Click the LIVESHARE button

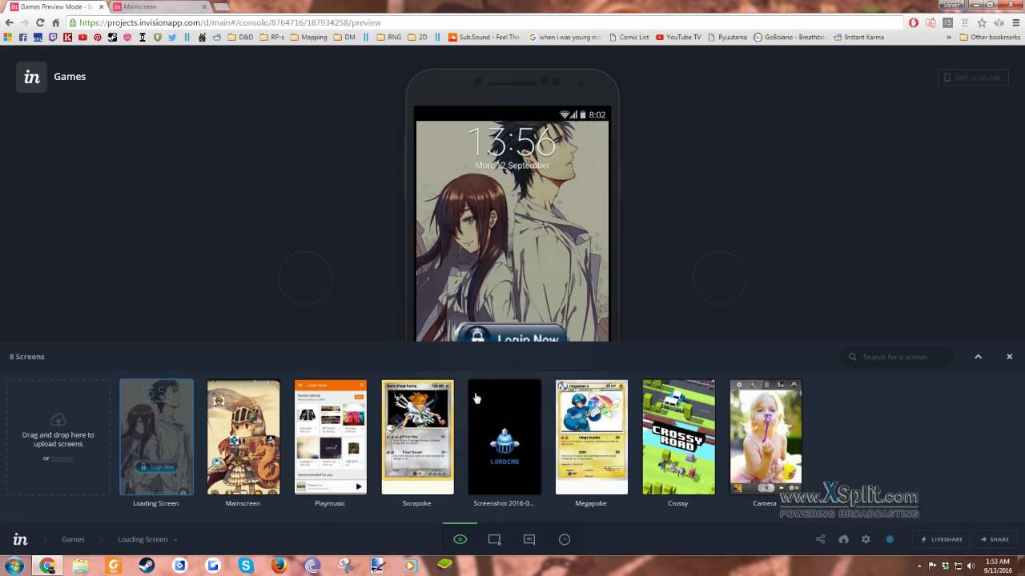942,539
